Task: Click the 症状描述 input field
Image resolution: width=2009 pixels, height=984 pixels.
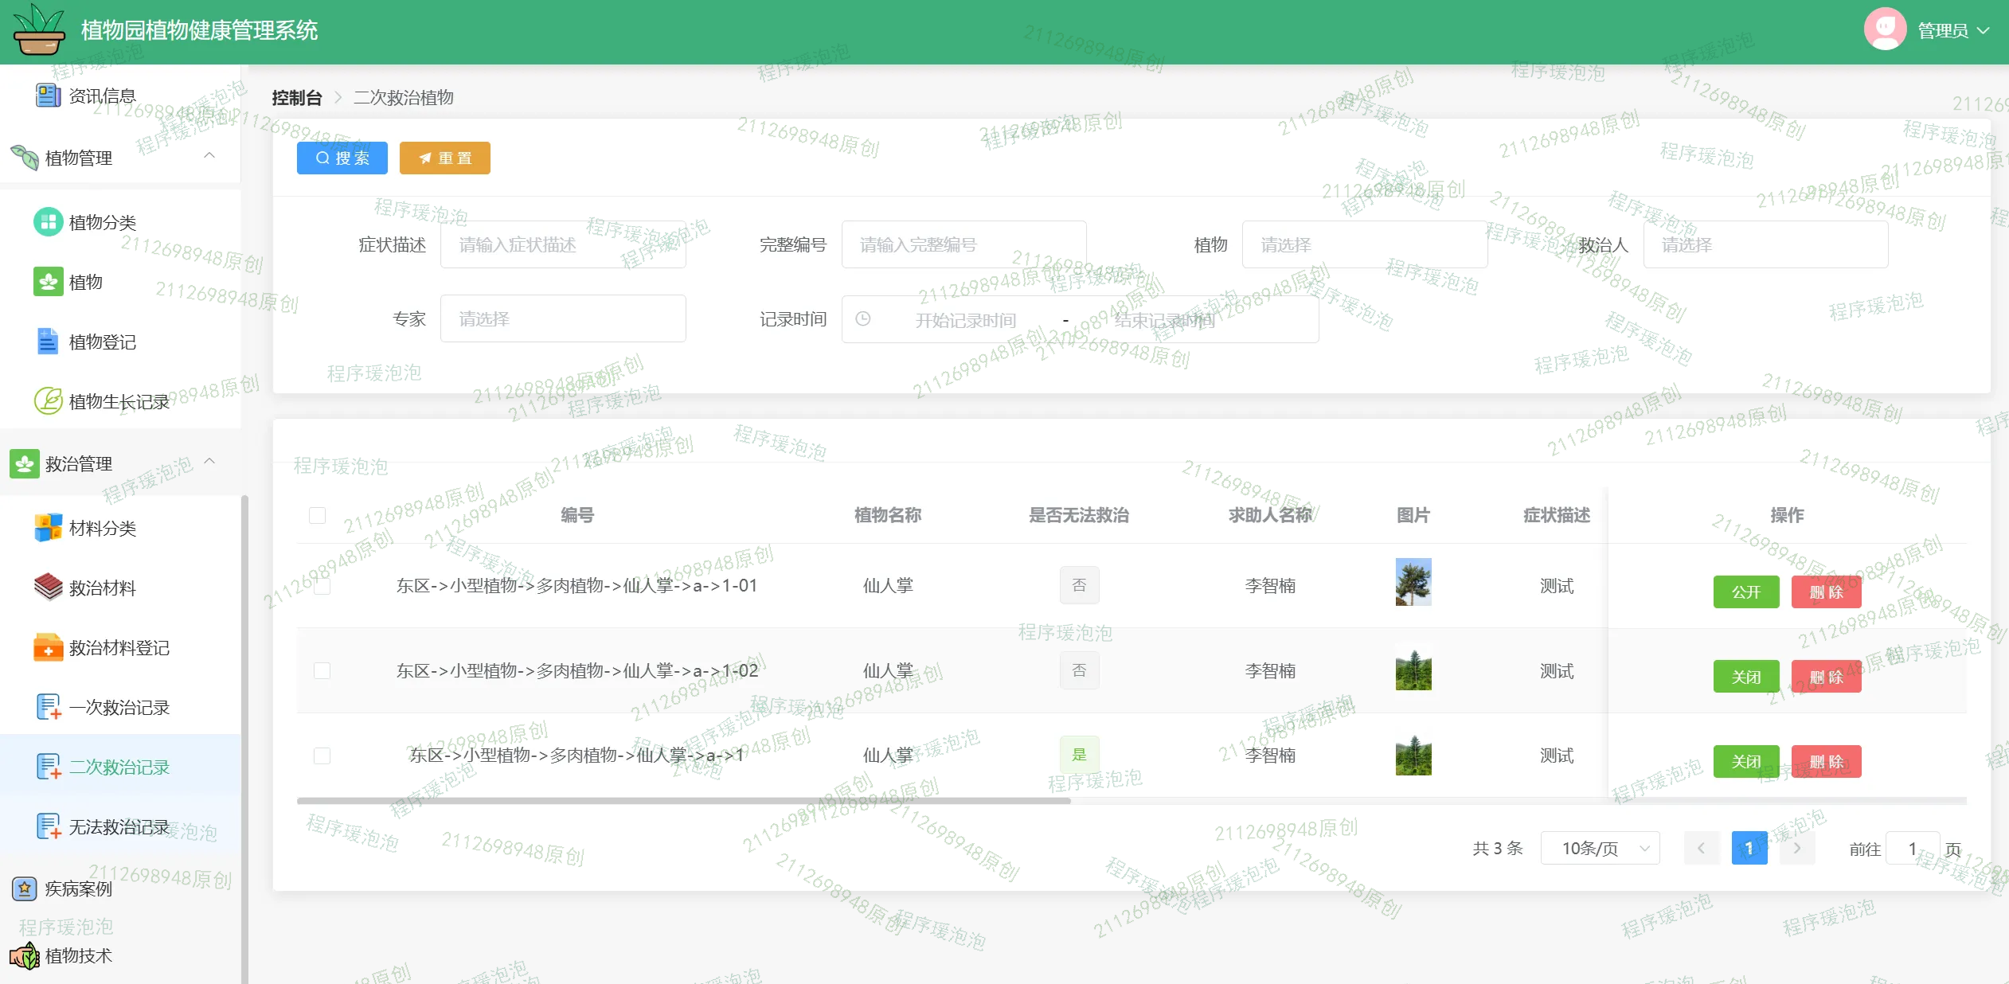Action: (562, 245)
